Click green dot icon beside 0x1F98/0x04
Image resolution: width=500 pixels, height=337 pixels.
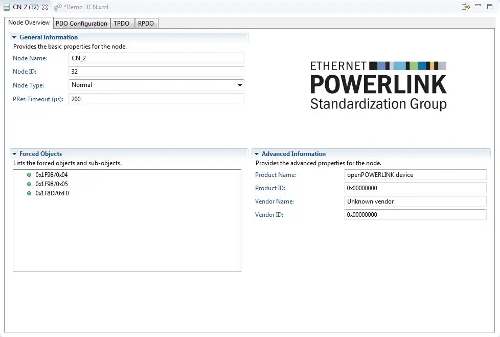coord(29,175)
